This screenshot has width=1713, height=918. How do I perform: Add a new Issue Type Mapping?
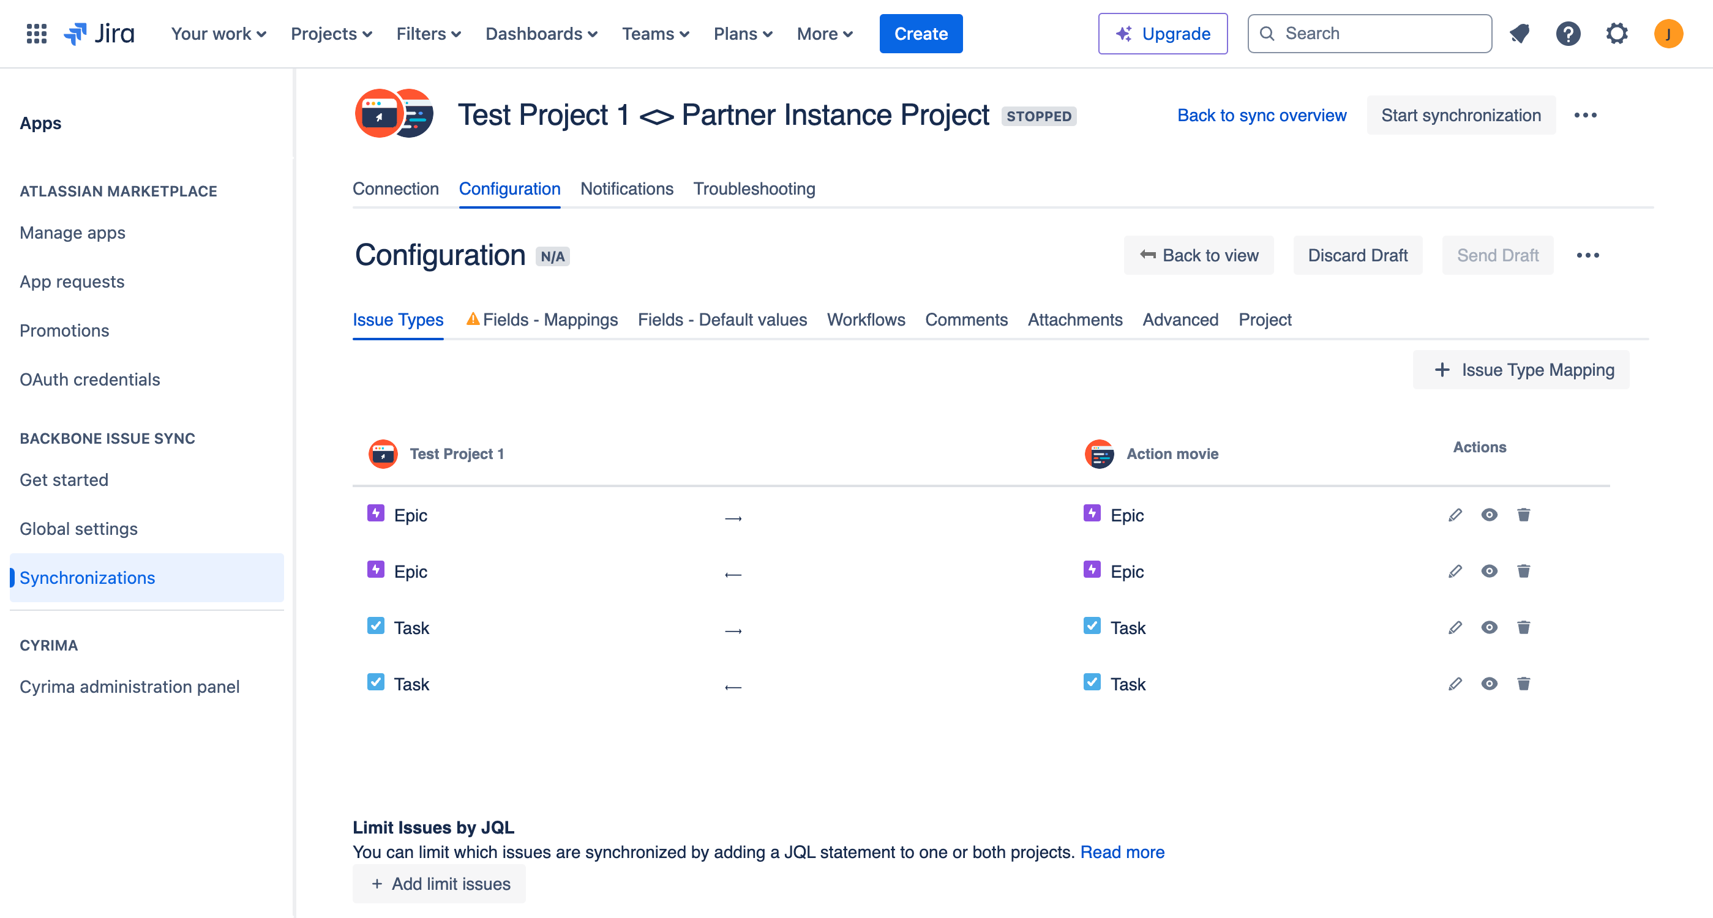coord(1521,370)
